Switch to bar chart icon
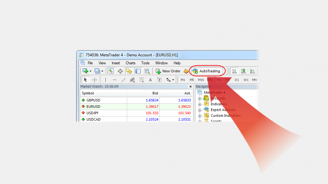 tap(234, 71)
